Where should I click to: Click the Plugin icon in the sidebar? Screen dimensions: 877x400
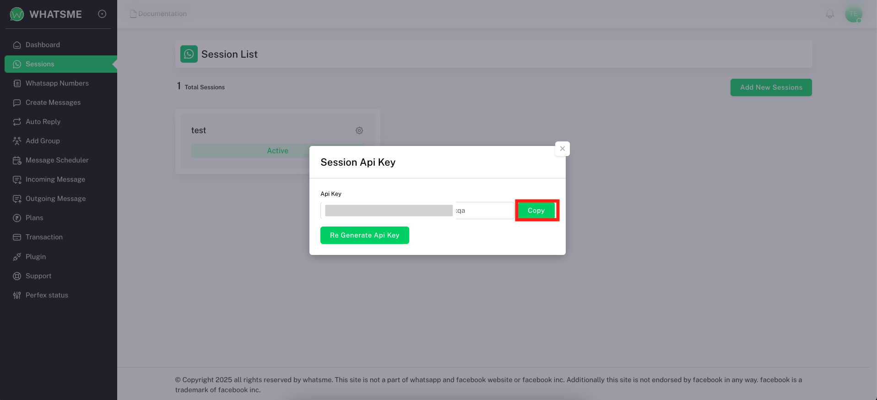click(x=17, y=257)
